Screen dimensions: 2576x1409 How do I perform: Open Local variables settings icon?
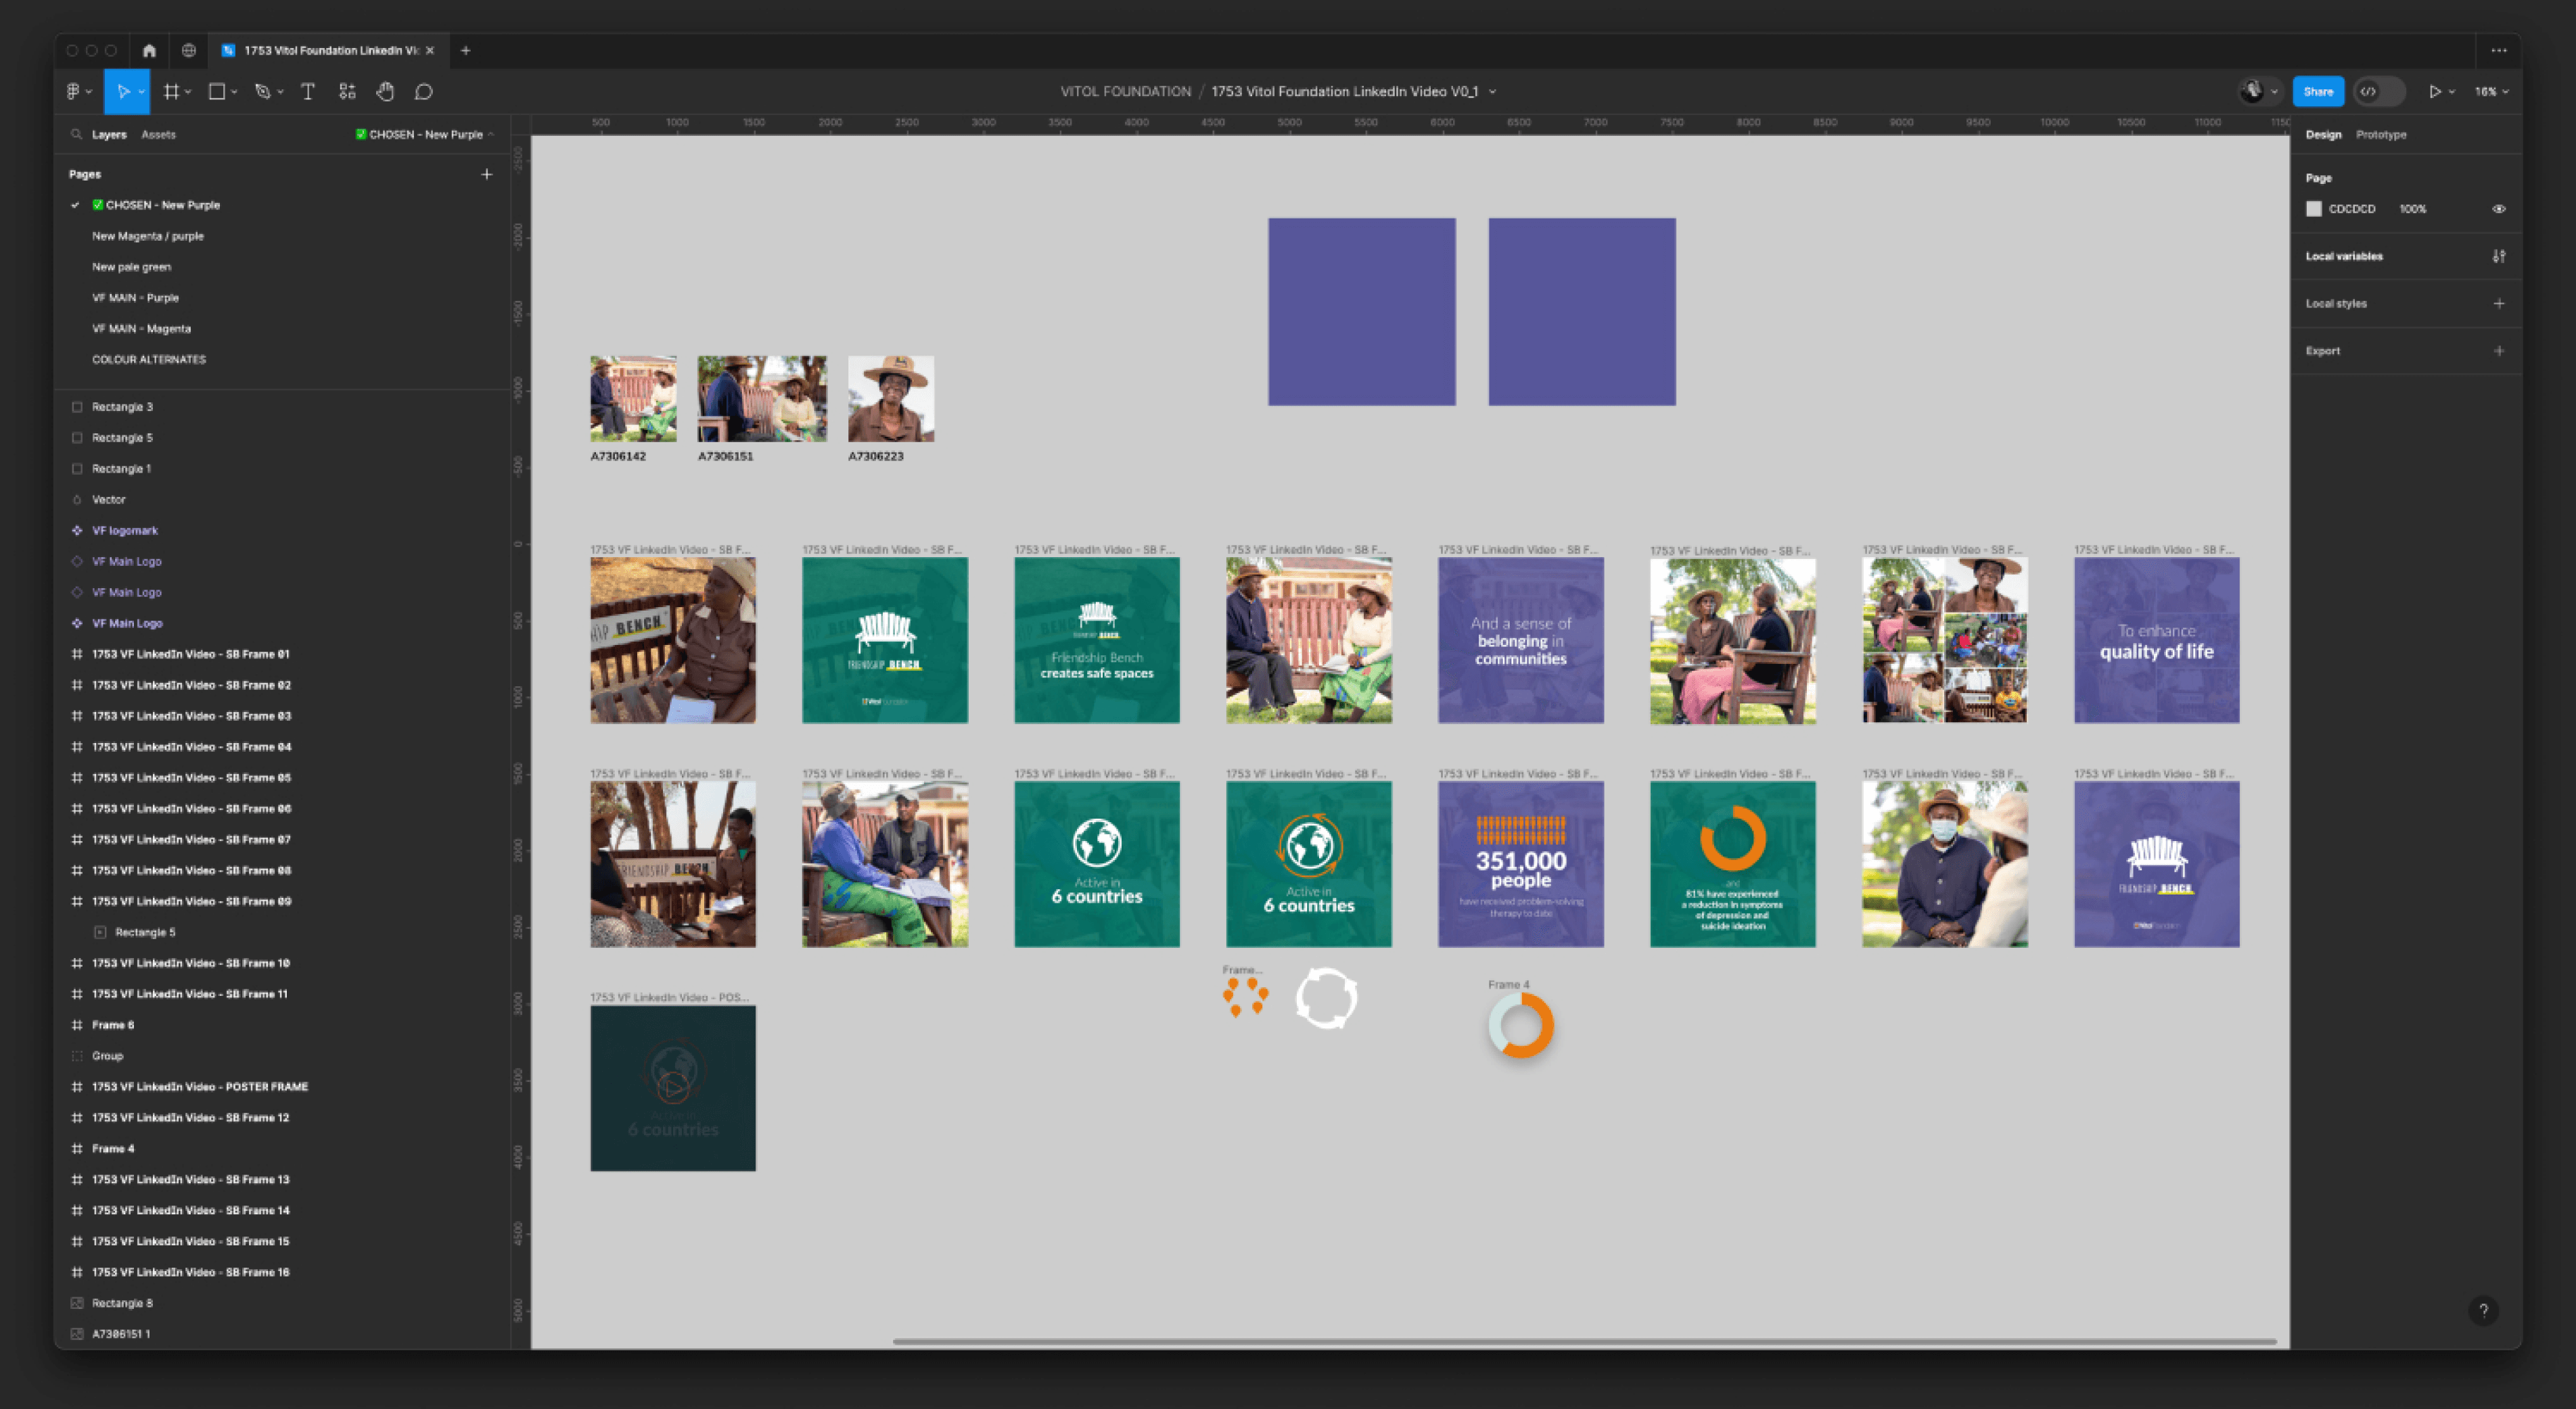click(x=2500, y=256)
